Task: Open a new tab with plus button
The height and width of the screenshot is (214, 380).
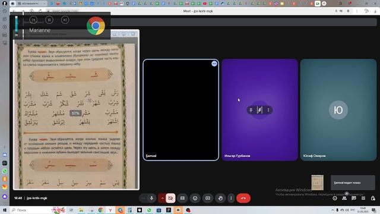Action: [324, 4]
